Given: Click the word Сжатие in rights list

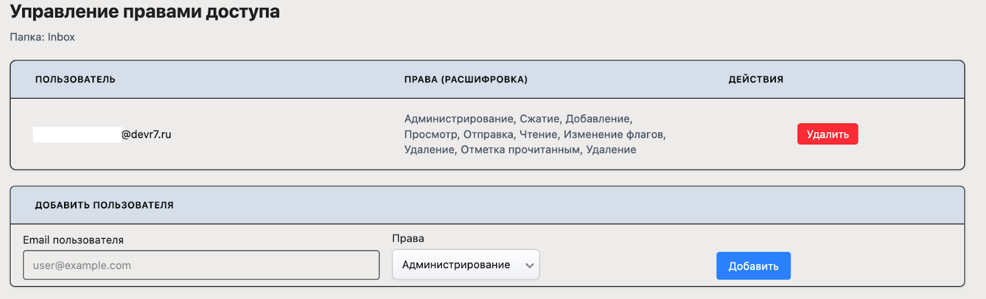Looking at the screenshot, I should 539,119.
